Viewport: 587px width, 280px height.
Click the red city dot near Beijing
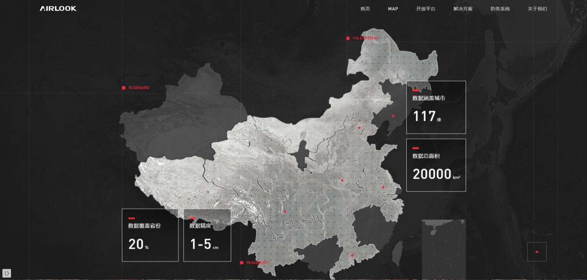[359, 127]
